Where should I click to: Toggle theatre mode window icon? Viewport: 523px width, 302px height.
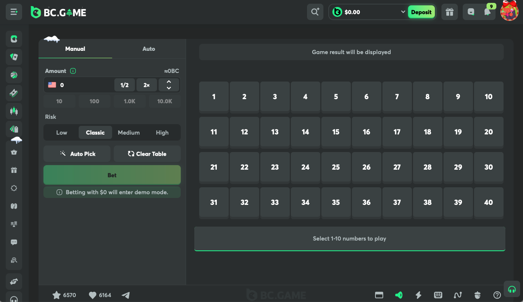point(379,295)
